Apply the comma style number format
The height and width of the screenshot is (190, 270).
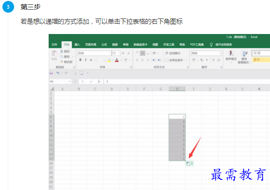[207, 60]
